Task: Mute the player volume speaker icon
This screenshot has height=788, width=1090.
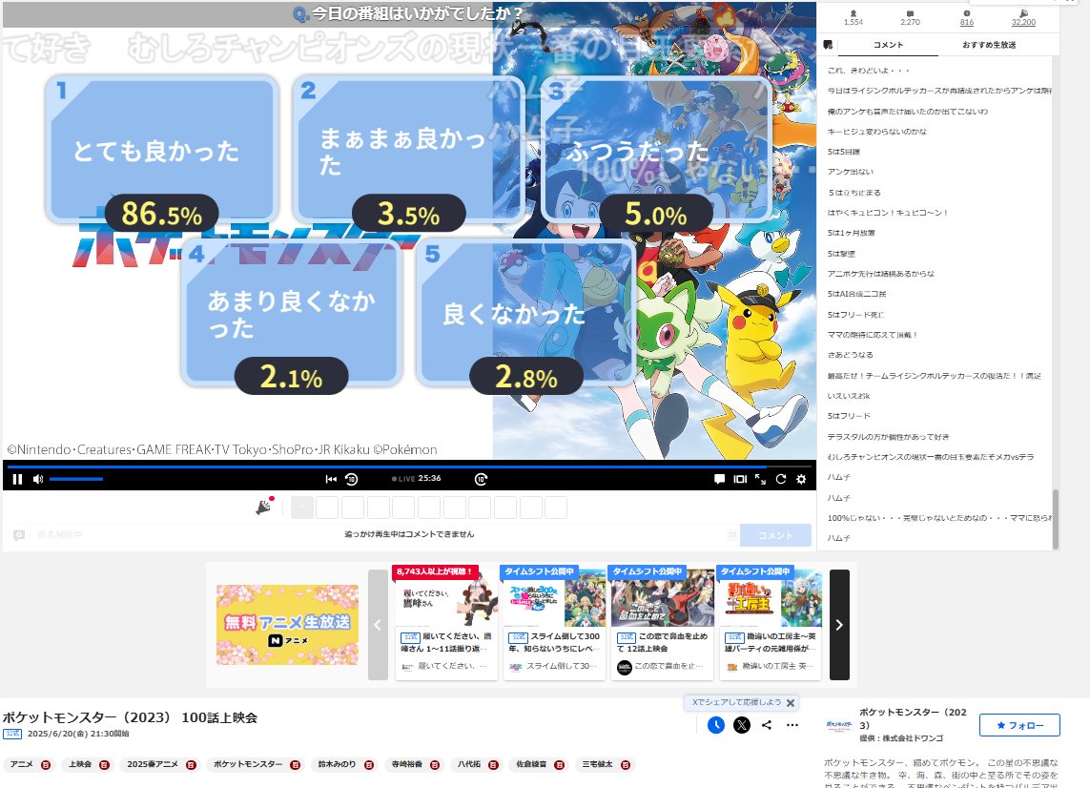Action: (38, 479)
